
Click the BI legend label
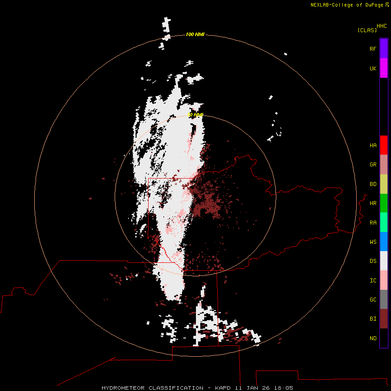(373, 319)
